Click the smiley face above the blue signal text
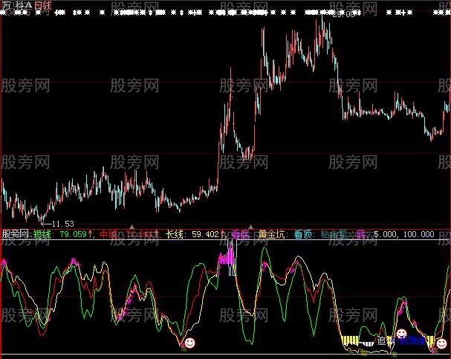Screen dimensions: 451x359 (x=401, y=333)
